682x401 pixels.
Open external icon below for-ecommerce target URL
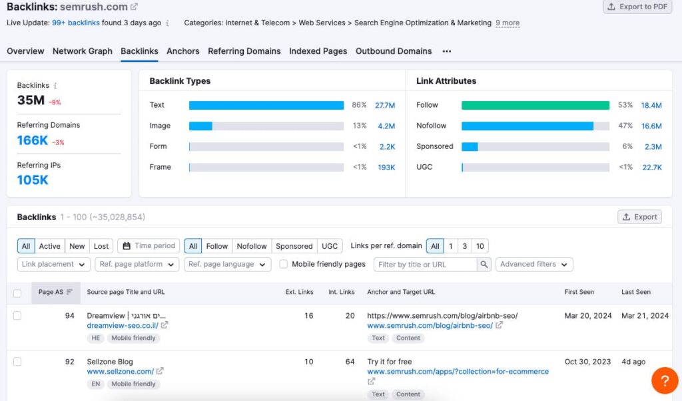pos(371,381)
